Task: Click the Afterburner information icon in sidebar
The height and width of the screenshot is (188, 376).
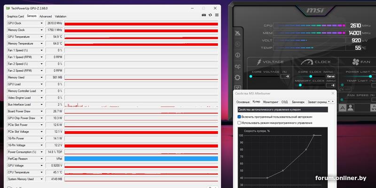Action: coord(238,56)
